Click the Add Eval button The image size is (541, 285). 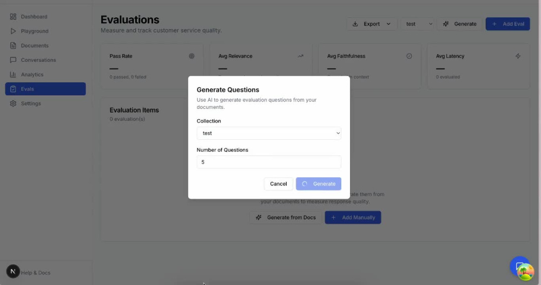tap(507, 24)
